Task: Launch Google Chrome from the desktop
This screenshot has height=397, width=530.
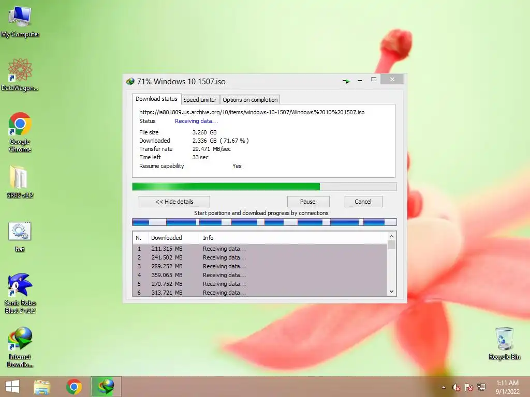Action: 20,132
